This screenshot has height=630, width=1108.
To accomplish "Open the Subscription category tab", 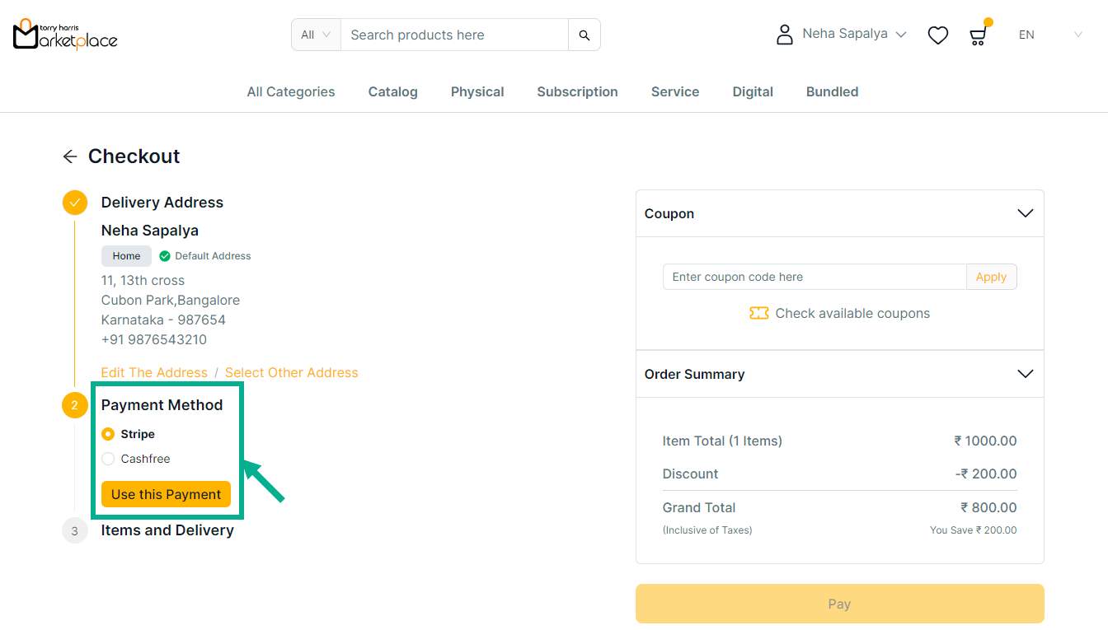I will click(577, 92).
